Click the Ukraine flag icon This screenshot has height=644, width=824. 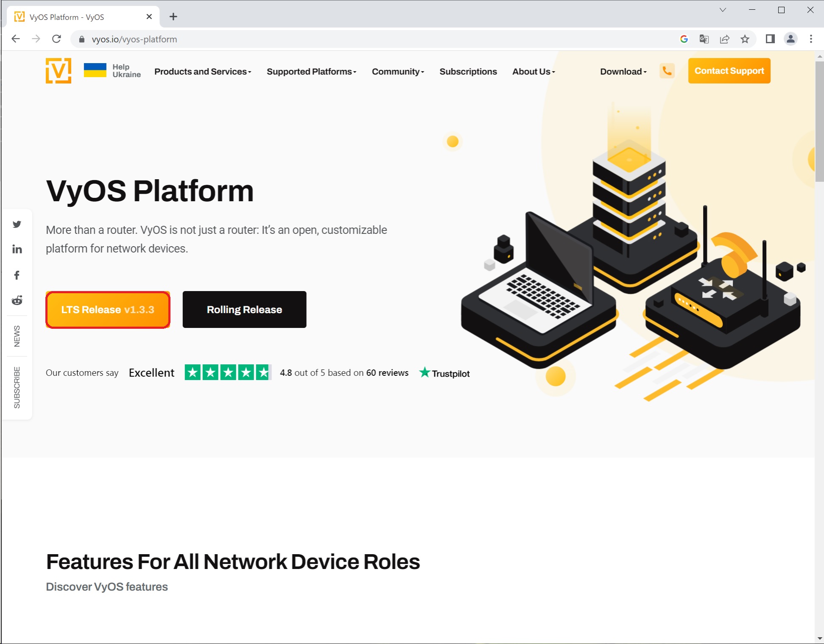click(95, 70)
